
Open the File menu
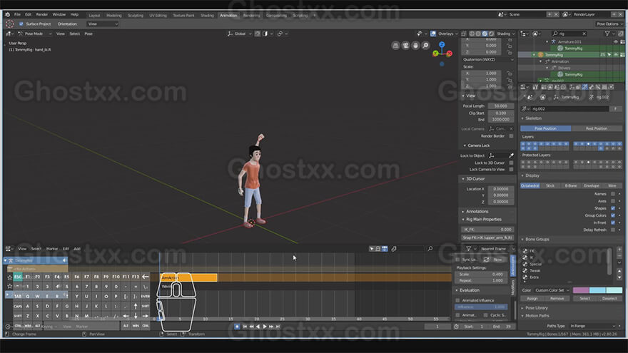[17, 14]
